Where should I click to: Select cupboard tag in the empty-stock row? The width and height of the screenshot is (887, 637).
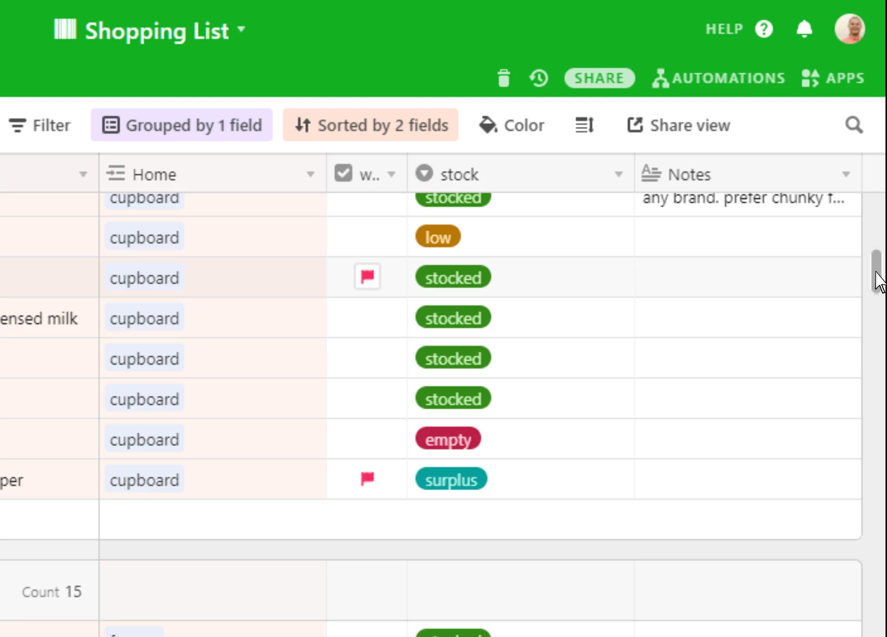click(x=144, y=439)
